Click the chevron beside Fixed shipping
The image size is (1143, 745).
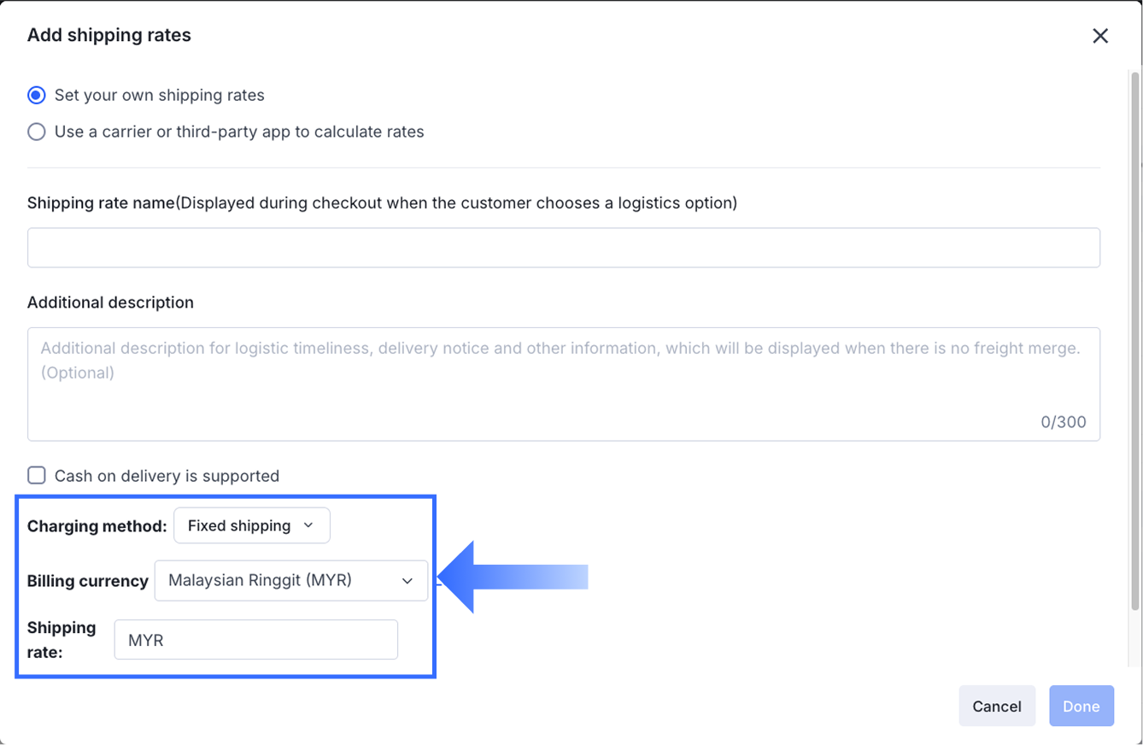coord(308,525)
